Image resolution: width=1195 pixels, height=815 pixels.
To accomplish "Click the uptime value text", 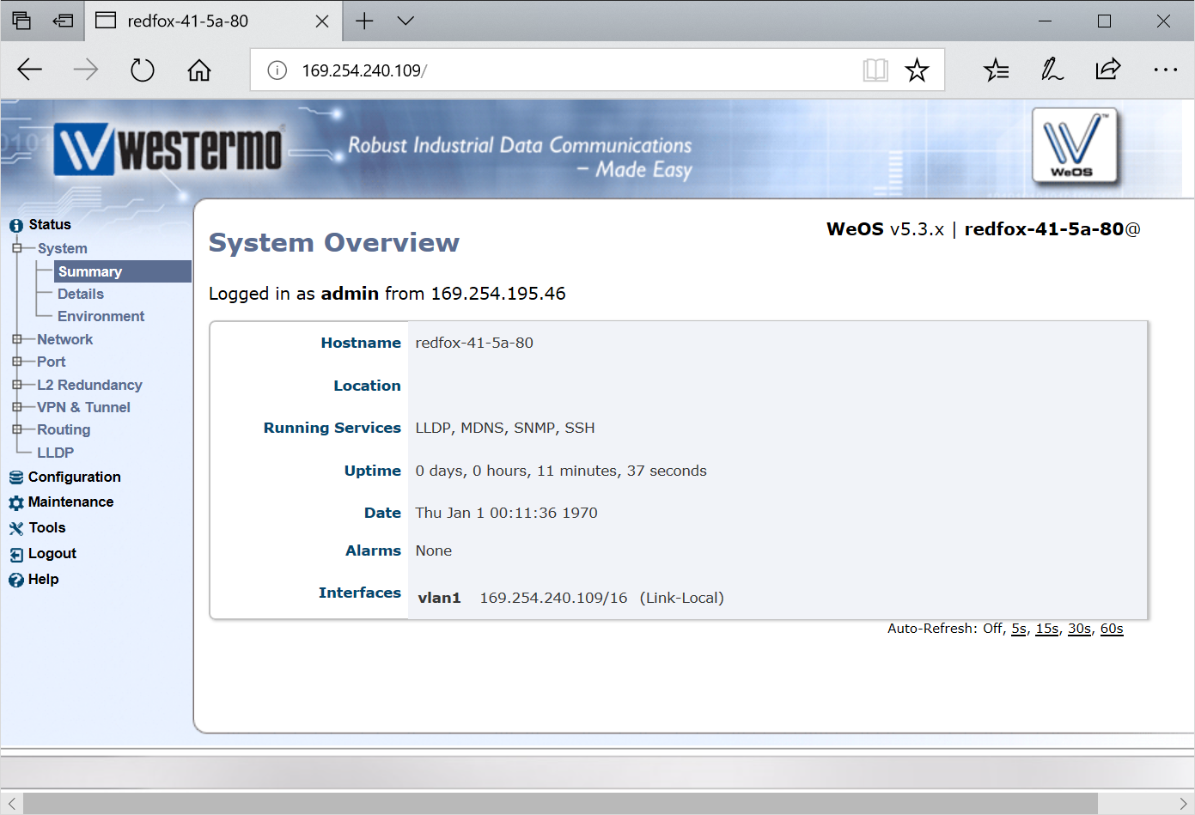I will tap(561, 471).
